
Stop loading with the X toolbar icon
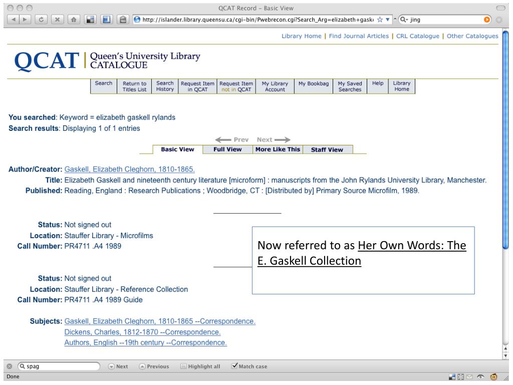tap(57, 20)
